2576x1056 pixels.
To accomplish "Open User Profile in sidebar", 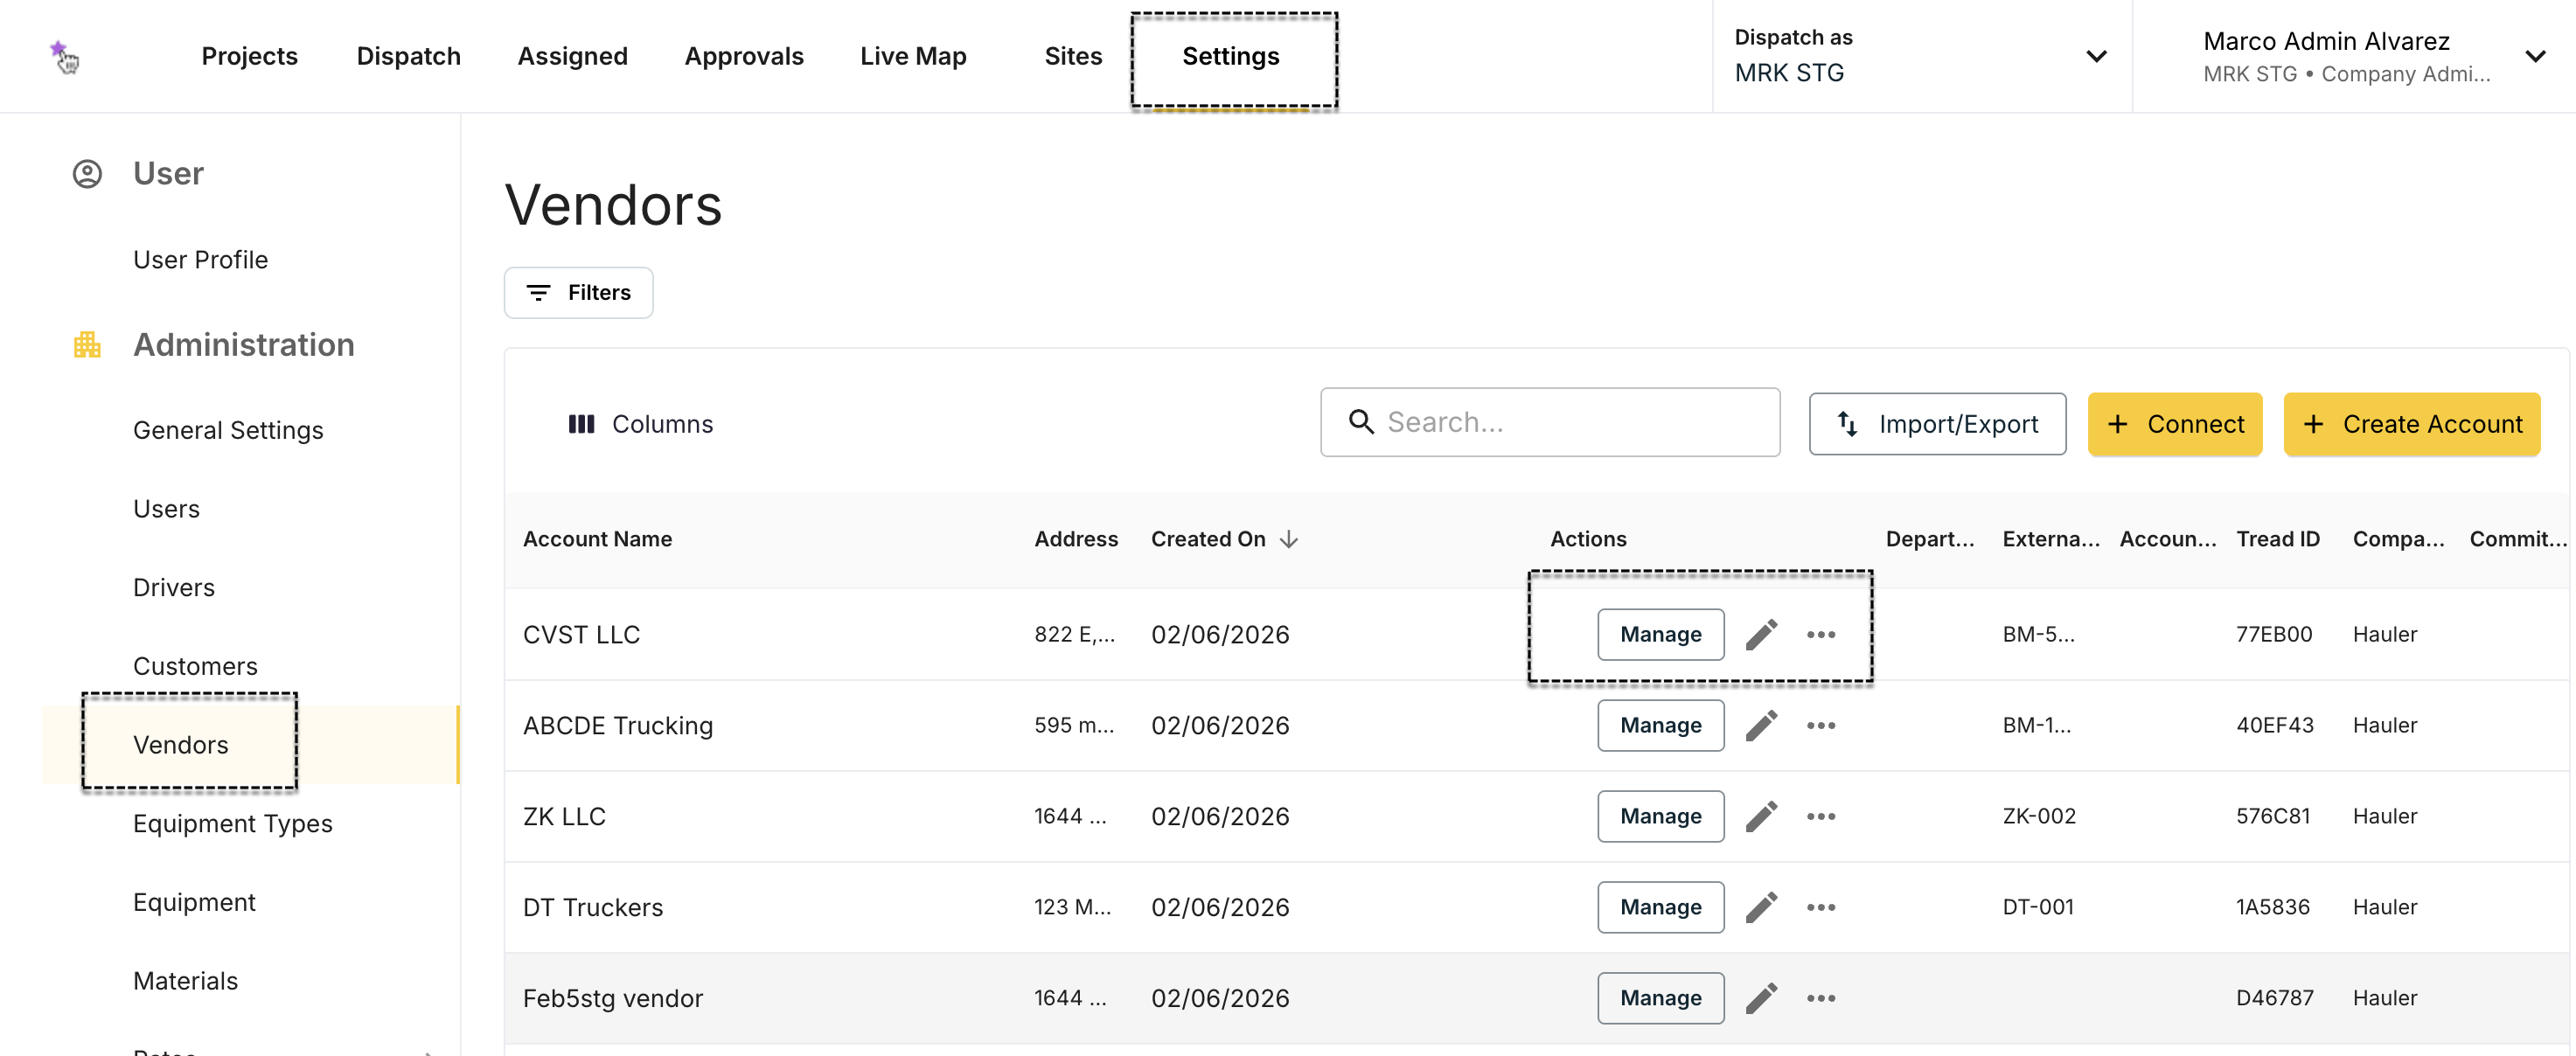I will pos(200,260).
